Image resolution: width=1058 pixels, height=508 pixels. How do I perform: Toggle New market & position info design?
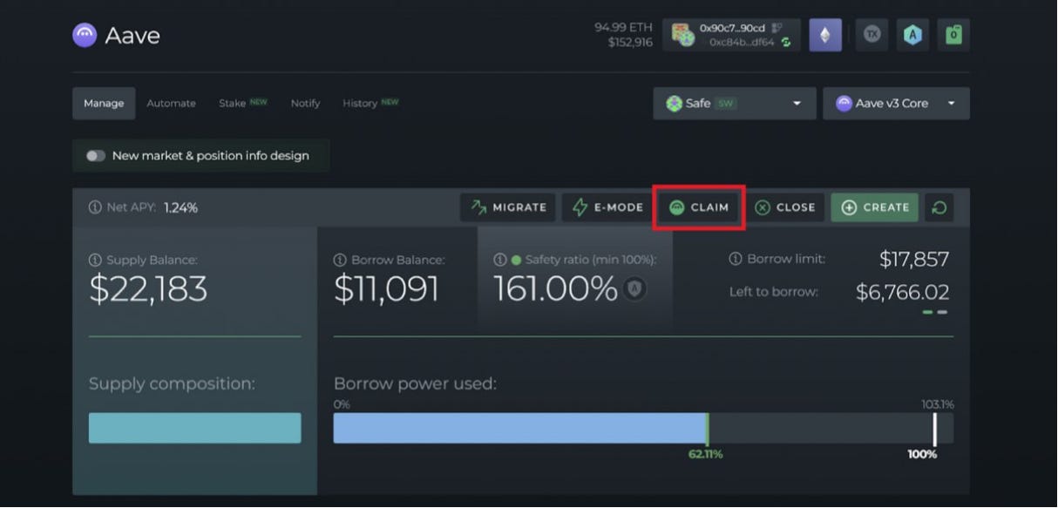tap(96, 156)
